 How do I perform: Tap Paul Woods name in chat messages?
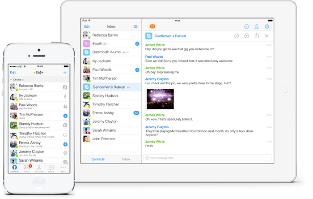154,56
